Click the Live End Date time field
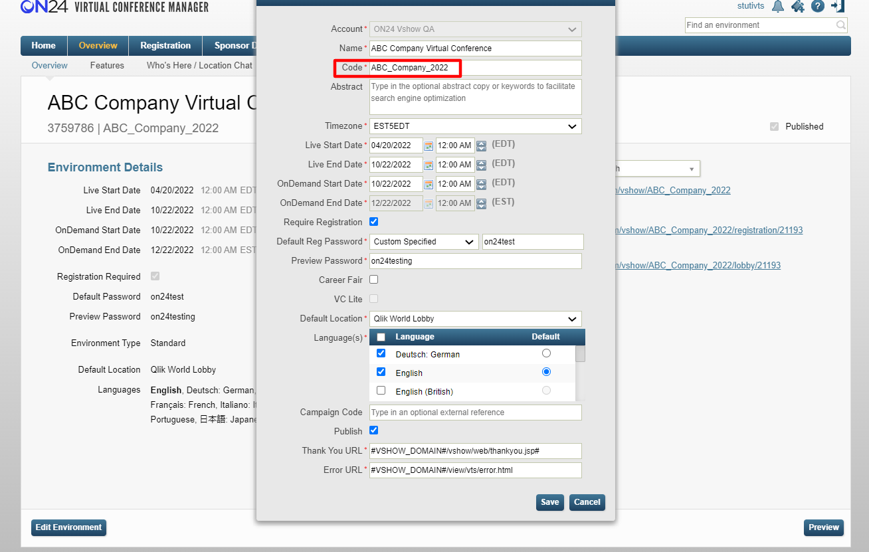Screen dimensions: 869x552 click(455, 165)
